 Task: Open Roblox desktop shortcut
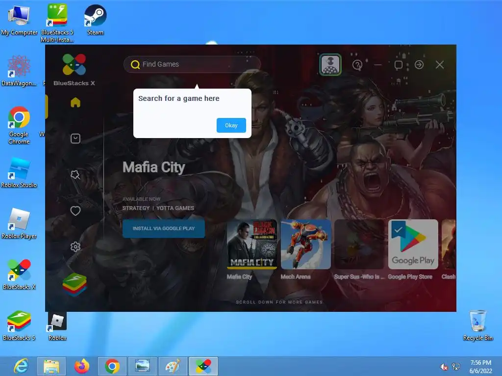coord(57,327)
